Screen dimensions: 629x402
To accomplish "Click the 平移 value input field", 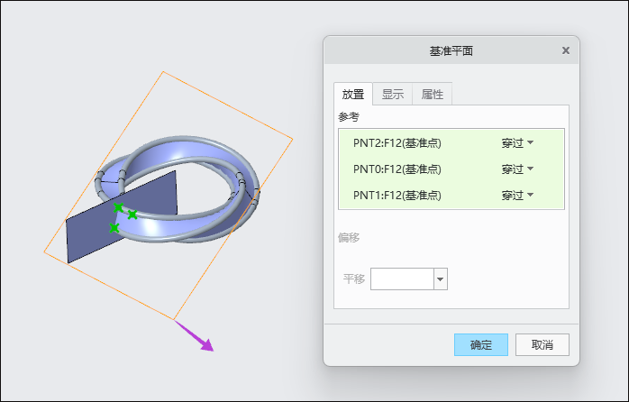I will point(402,279).
